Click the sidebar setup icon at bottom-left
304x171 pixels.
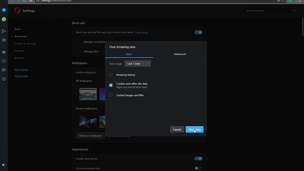click(x=4, y=165)
